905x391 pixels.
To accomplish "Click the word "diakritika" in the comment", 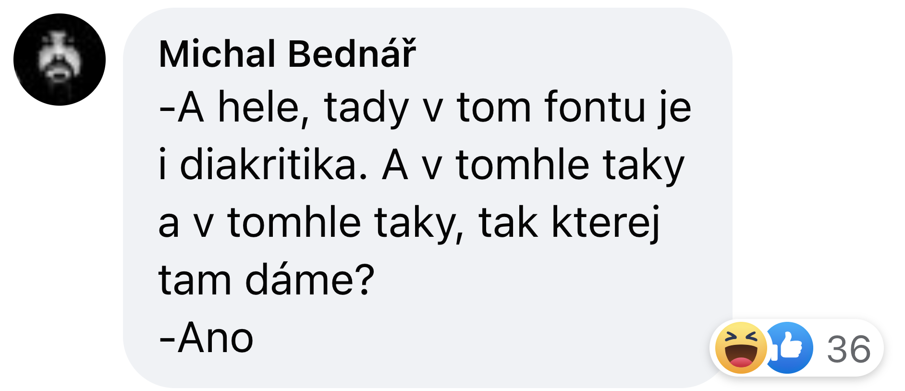I will 273,165.
